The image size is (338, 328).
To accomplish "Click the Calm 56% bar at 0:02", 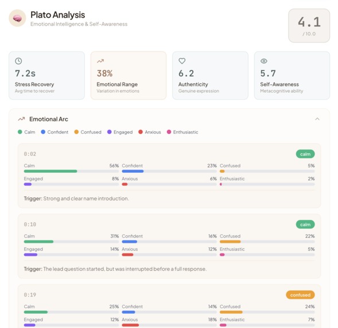I will pyautogui.click(x=71, y=171).
